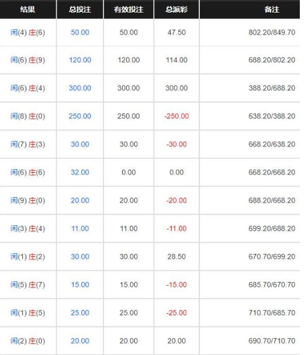This screenshot has height=355, width=304.
Task: Select result 闲(9) 庄(0)
Action: [28, 200]
